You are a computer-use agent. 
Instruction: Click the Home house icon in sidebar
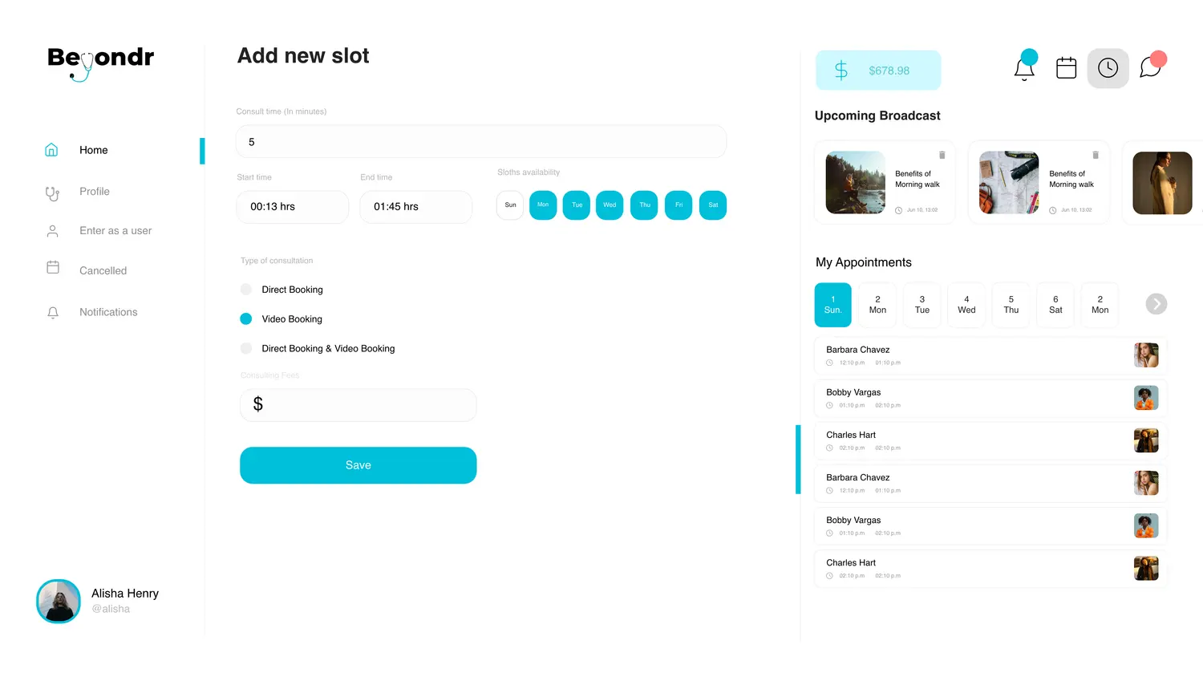click(x=51, y=150)
